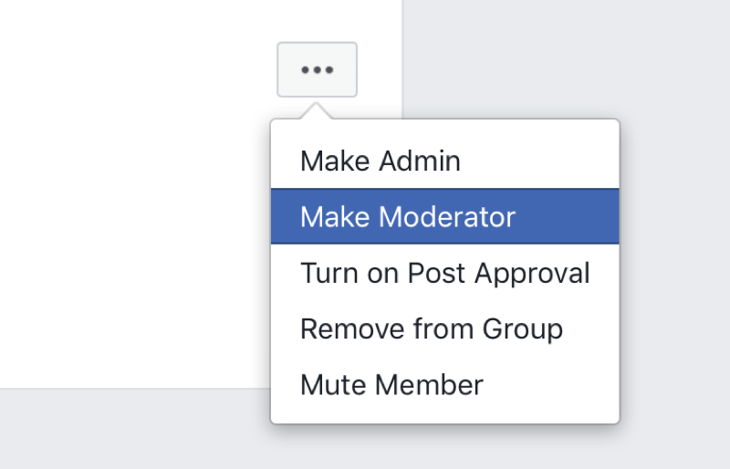Kick the member out of group
The height and width of the screenshot is (469, 730).
click(x=445, y=328)
